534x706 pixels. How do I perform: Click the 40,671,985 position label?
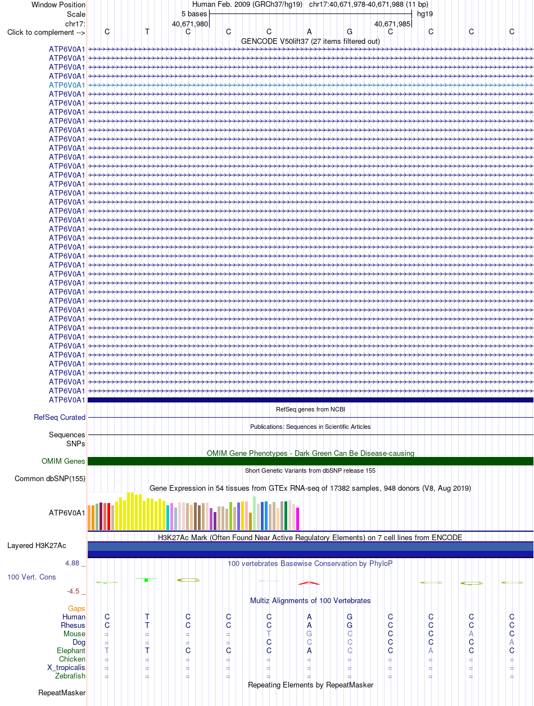coord(392,24)
